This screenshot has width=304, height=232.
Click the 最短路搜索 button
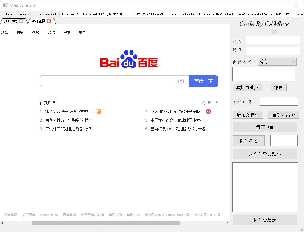[248, 115]
